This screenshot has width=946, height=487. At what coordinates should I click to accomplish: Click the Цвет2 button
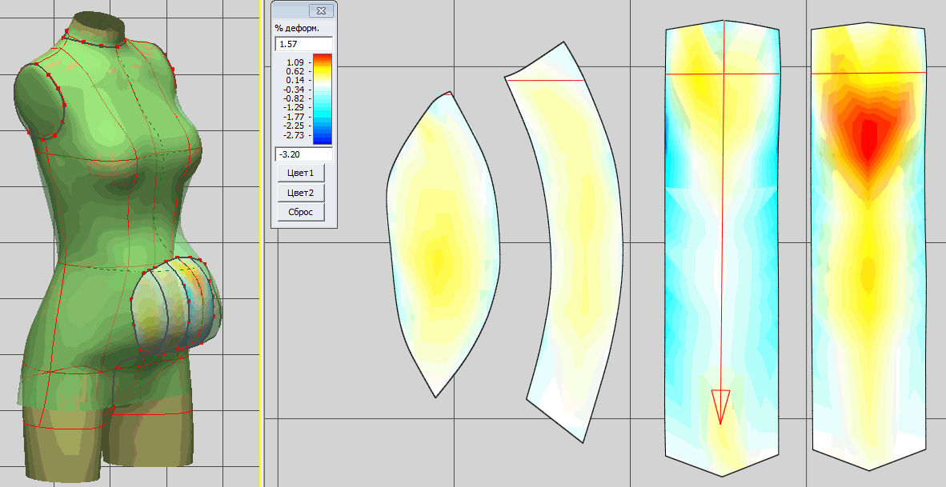tap(300, 193)
